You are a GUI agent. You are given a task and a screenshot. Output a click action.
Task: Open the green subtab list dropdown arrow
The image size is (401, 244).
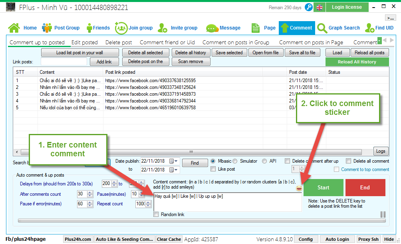[379, 40]
